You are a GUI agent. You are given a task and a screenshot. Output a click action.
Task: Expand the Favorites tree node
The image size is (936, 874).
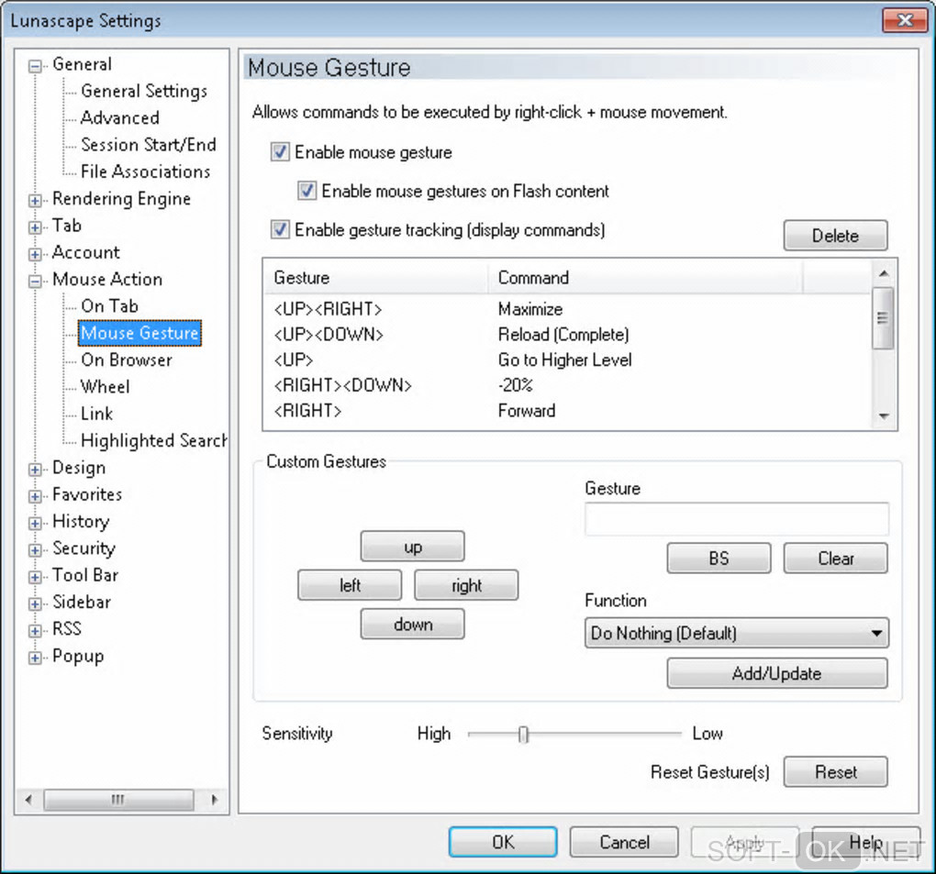[x=35, y=496]
